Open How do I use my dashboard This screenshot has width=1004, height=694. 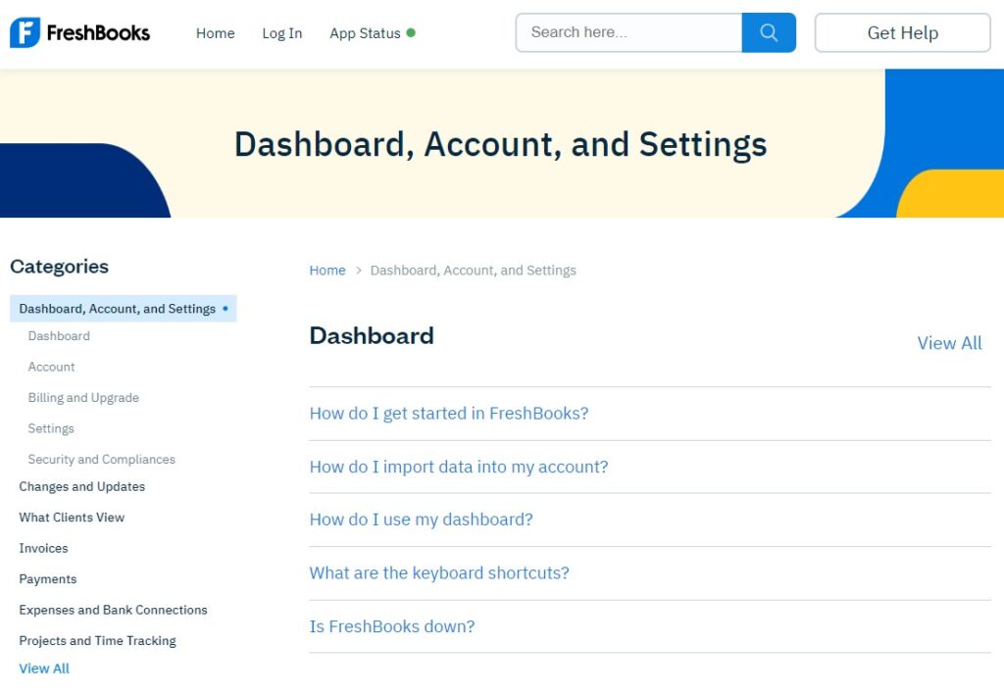(421, 520)
